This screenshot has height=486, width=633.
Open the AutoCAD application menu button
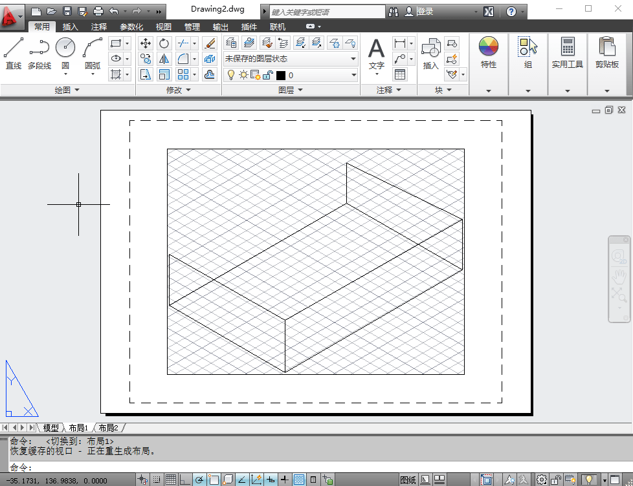point(11,16)
